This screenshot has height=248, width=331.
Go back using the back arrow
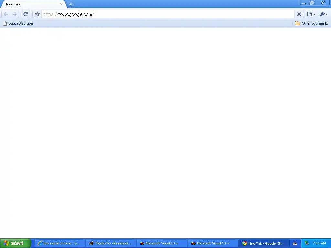[x=6, y=14]
